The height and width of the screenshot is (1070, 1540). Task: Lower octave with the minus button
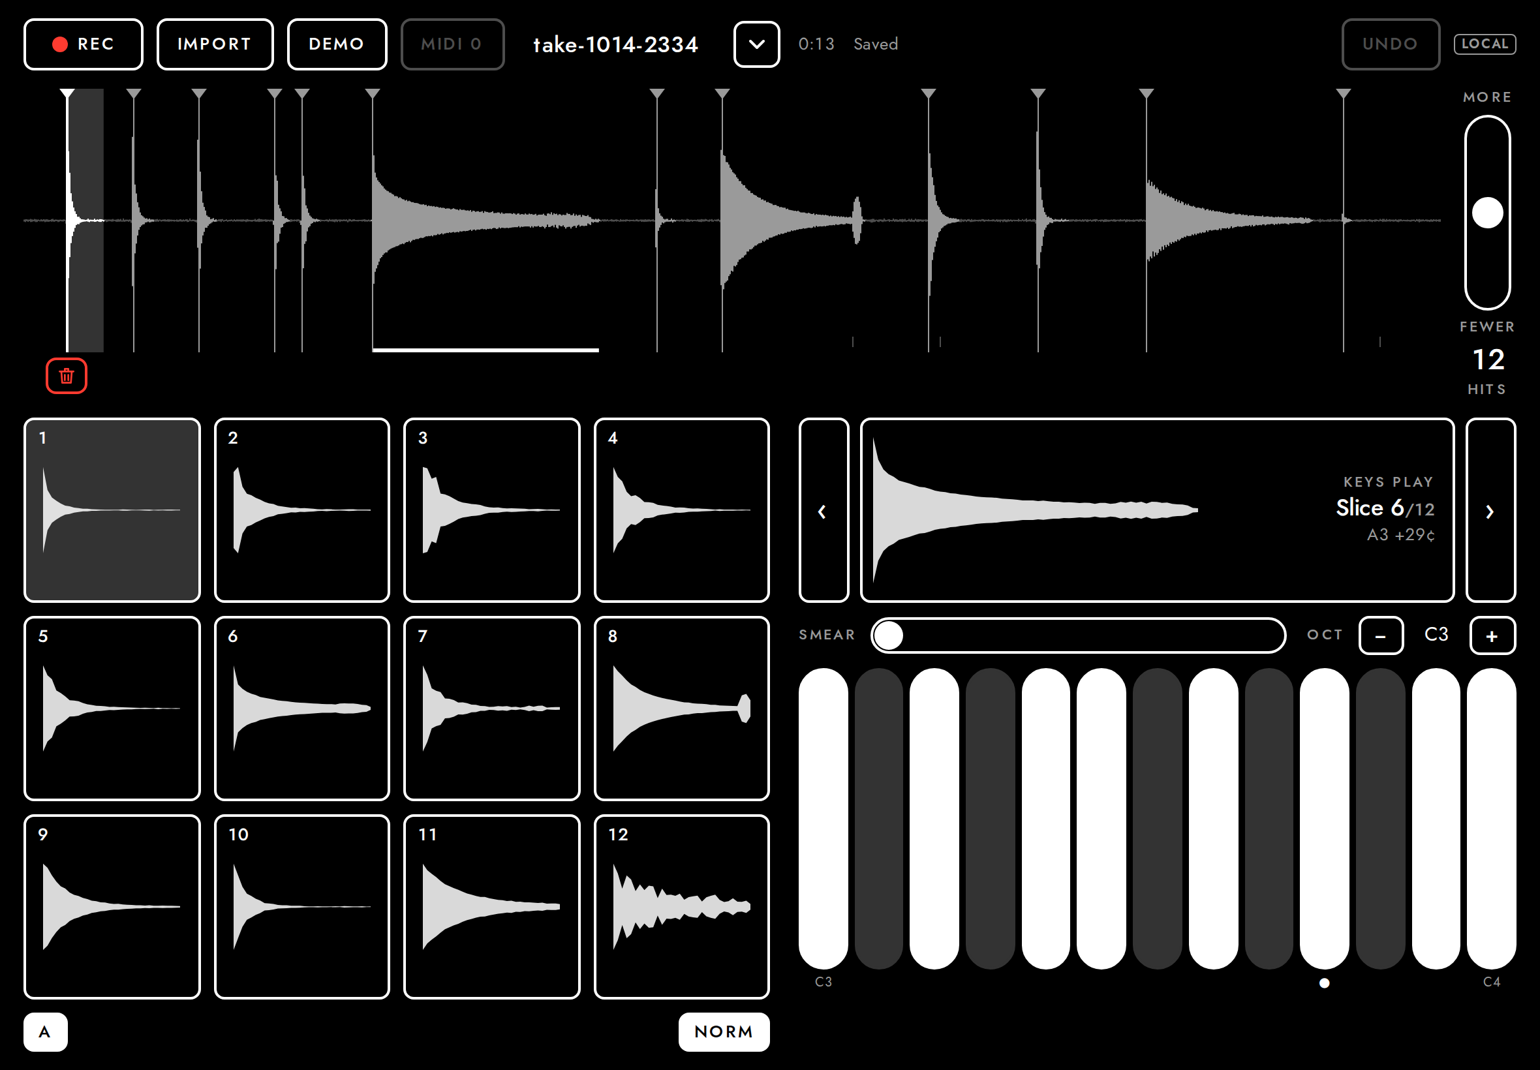click(1380, 635)
